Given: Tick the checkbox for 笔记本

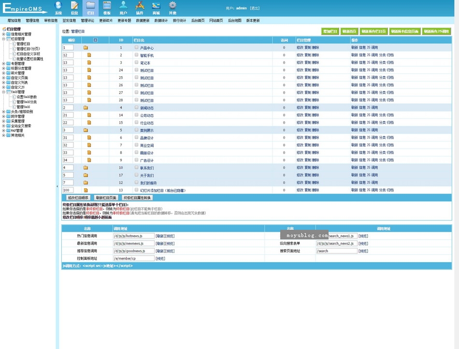Looking at the screenshot, I should click(136, 62).
